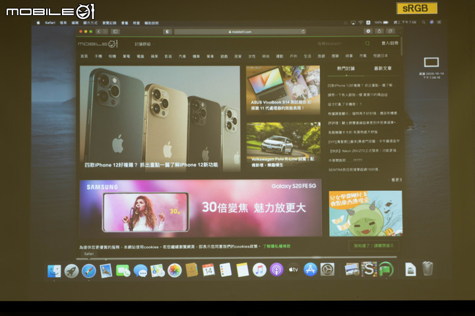Click the green monster cartoon ad

tap(365, 213)
